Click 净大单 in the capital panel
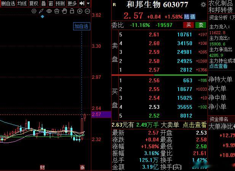This screenshot has height=171, width=235. [x=217, y=88]
